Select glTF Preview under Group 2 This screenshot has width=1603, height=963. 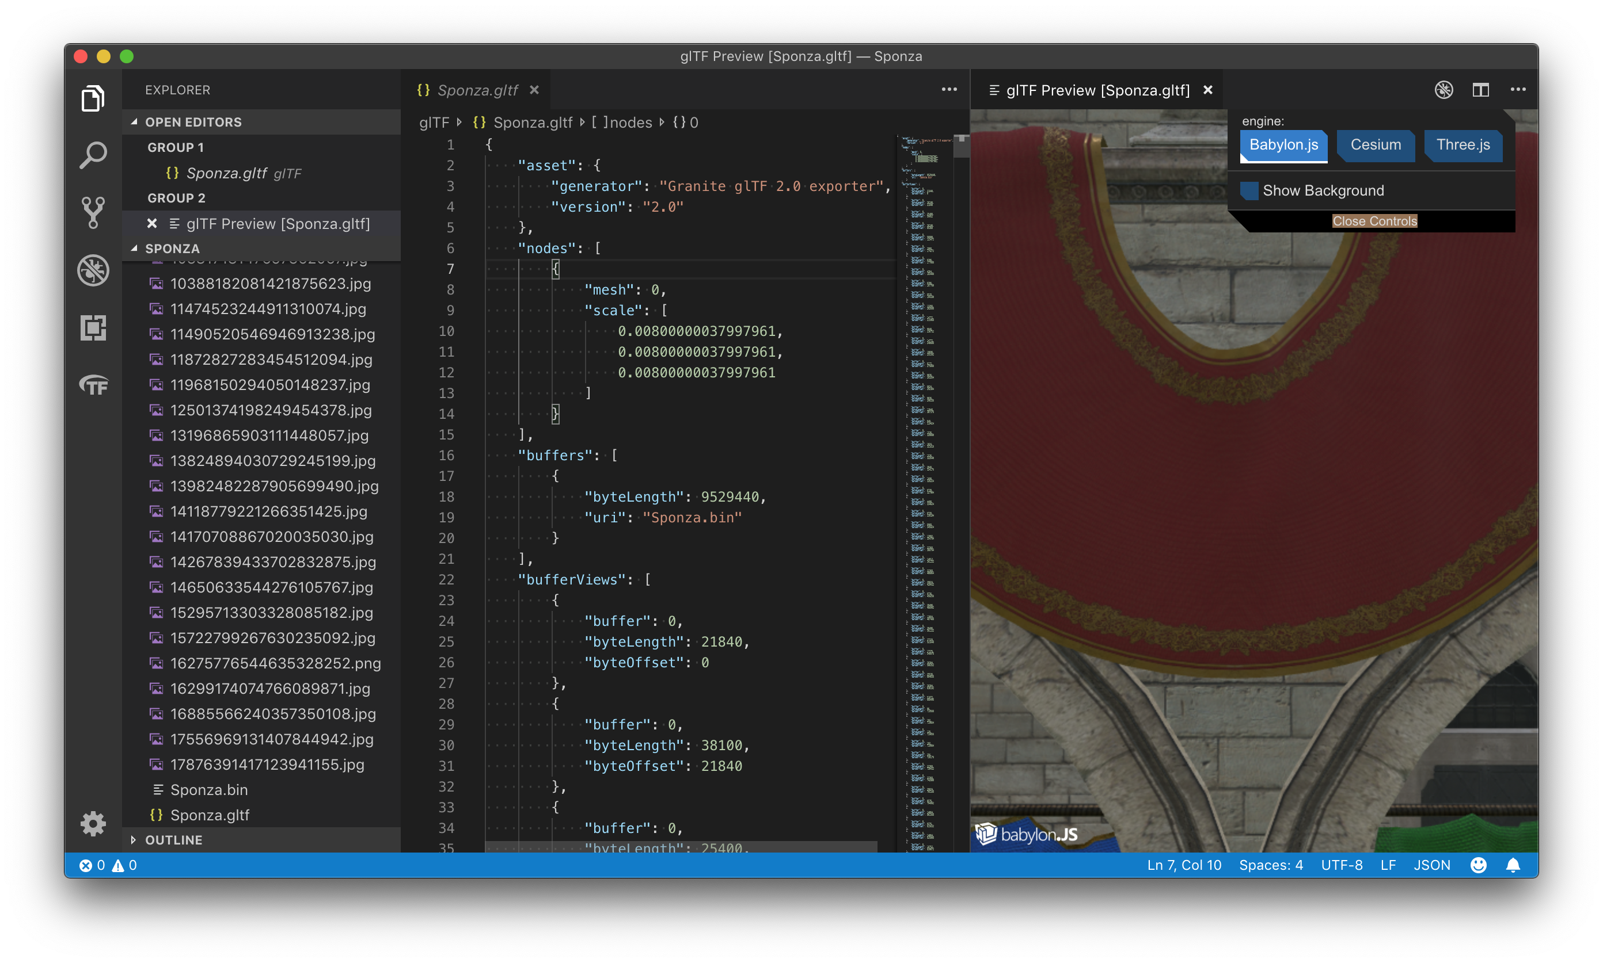(x=261, y=224)
